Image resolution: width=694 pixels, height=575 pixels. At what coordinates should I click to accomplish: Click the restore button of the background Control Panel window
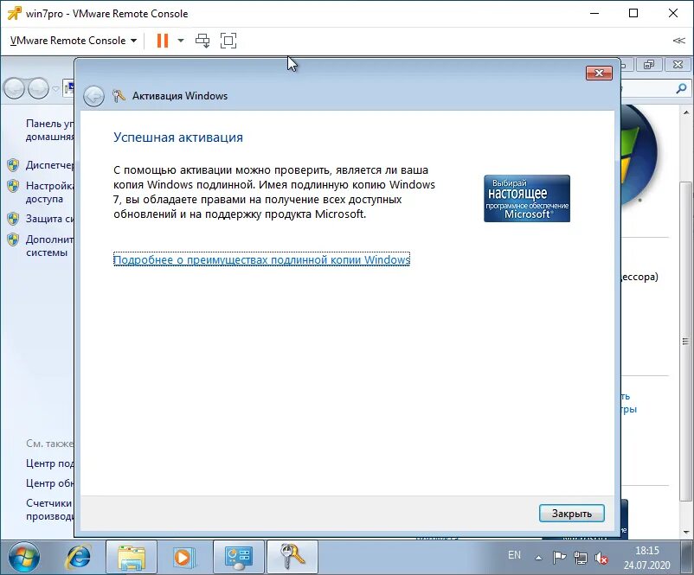point(649,65)
